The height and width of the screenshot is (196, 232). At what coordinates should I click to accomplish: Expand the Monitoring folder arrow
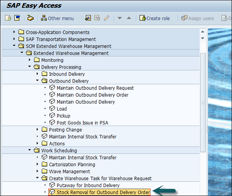click(x=30, y=60)
